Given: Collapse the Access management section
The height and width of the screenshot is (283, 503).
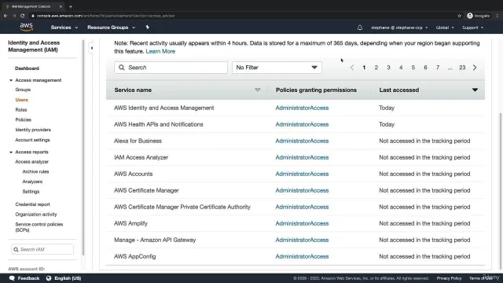Looking at the screenshot, I should [x=11, y=80].
